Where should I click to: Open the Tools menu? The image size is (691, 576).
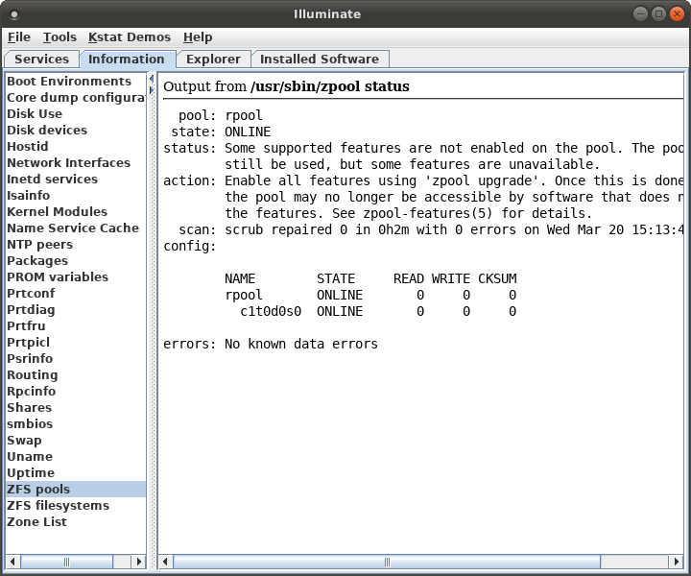pos(60,37)
